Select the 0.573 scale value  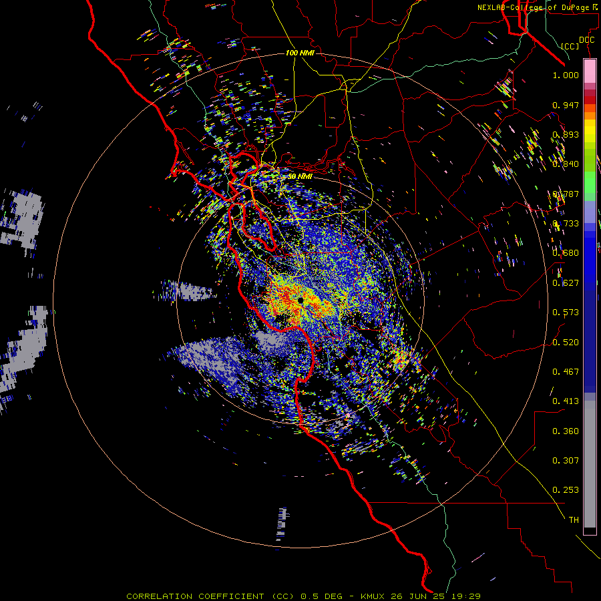pyautogui.click(x=566, y=313)
